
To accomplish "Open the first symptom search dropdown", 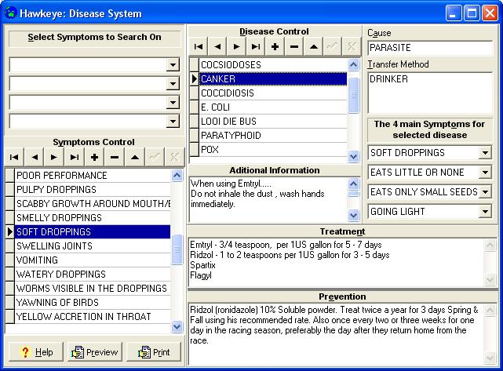I will [173, 65].
